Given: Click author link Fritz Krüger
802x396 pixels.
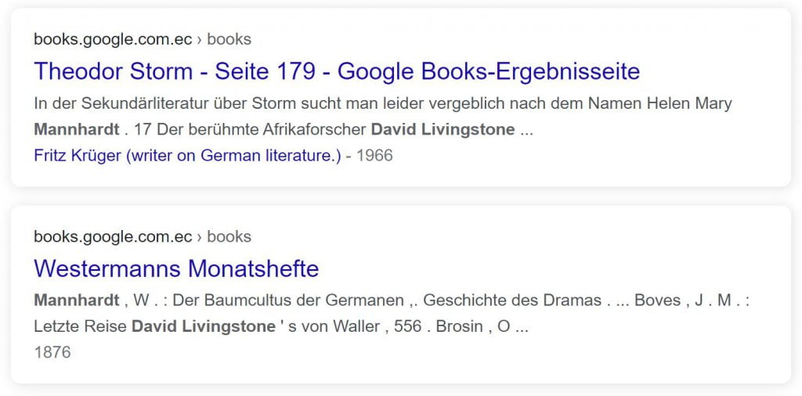Looking at the screenshot, I should [x=187, y=156].
